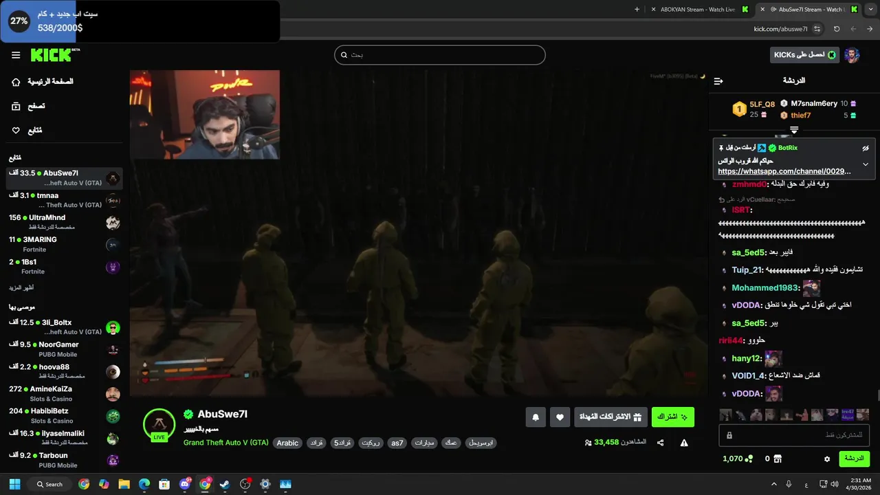The height and width of the screenshot is (495, 880).
Task: Click the report warning triangle icon
Action: (684, 443)
